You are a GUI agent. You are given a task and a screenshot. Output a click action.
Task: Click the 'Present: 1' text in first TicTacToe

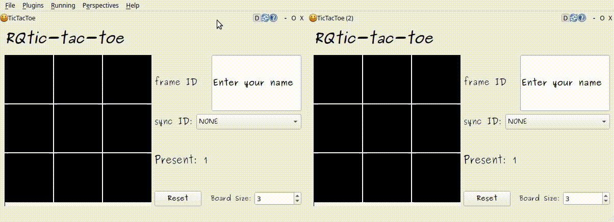(x=181, y=160)
